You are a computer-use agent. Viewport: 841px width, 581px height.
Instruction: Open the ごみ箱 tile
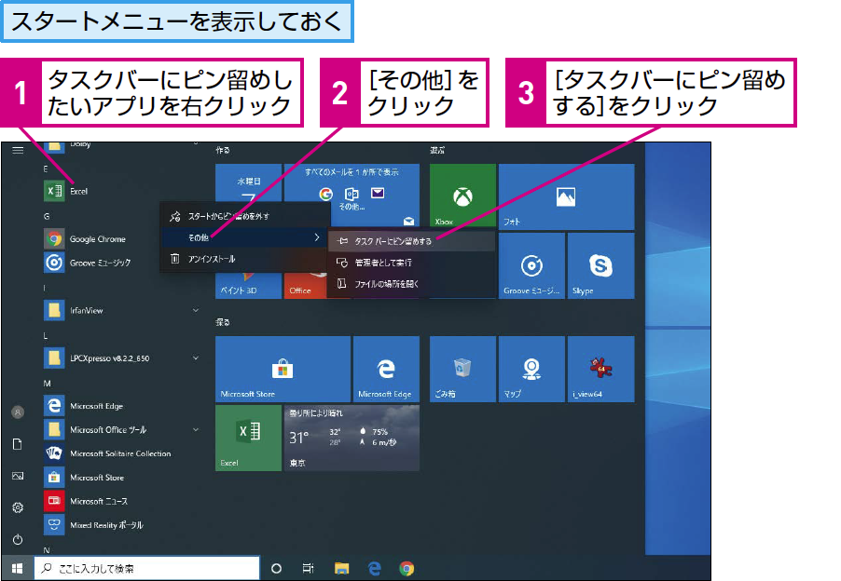coord(462,369)
